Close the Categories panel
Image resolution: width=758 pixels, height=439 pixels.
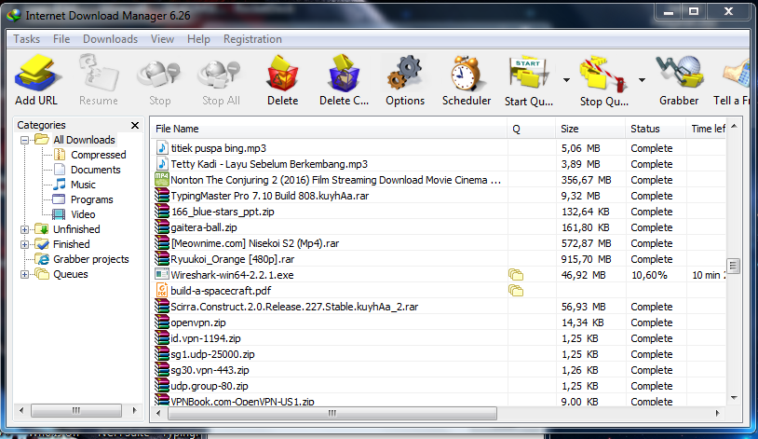pyautogui.click(x=135, y=125)
